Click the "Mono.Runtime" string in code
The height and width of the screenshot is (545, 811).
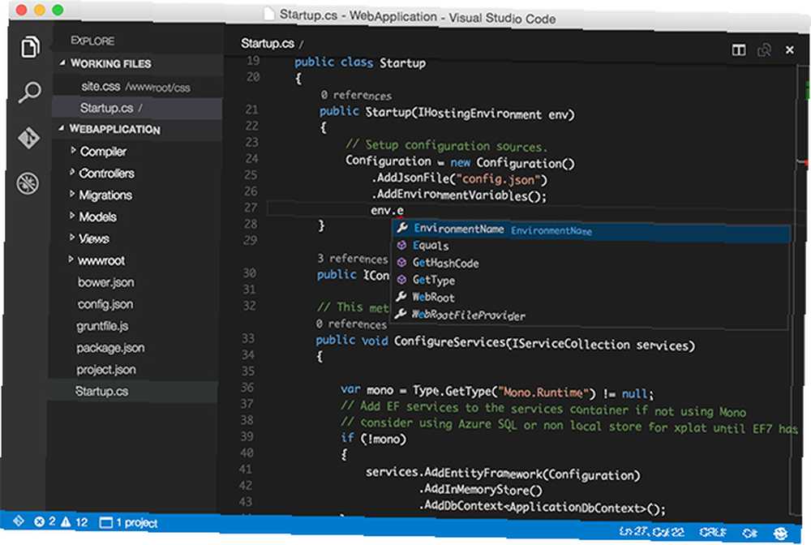click(x=543, y=393)
